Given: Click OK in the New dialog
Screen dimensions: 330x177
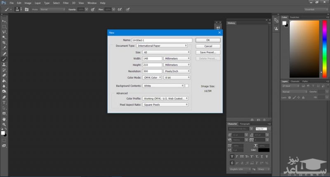Looking at the screenshot, I should coord(208,40).
